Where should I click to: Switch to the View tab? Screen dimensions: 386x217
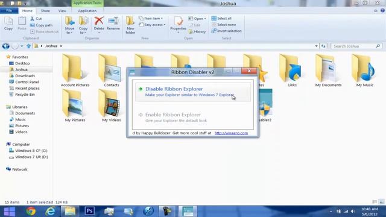pyautogui.click(x=62, y=11)
